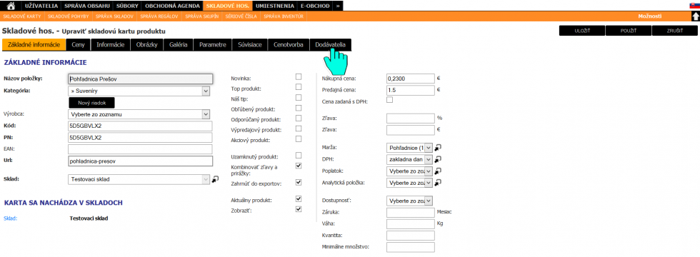Switch to Cenotvorba tab

tap(289, 44)
